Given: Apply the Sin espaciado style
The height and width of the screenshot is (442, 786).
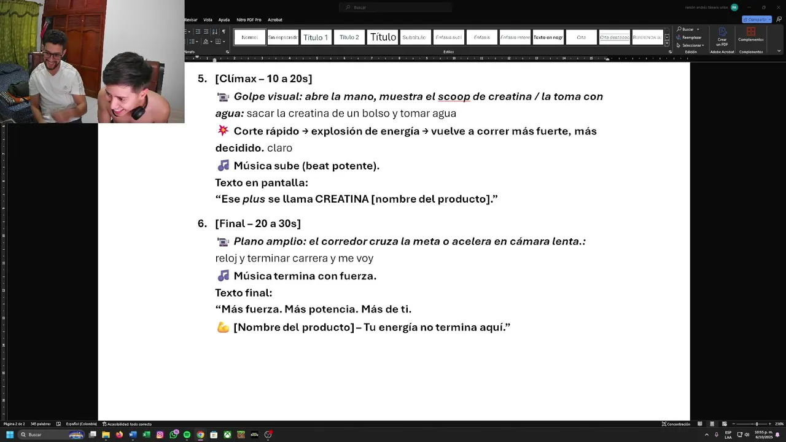Looking at the screenshot, I should (x=283, y=37).
